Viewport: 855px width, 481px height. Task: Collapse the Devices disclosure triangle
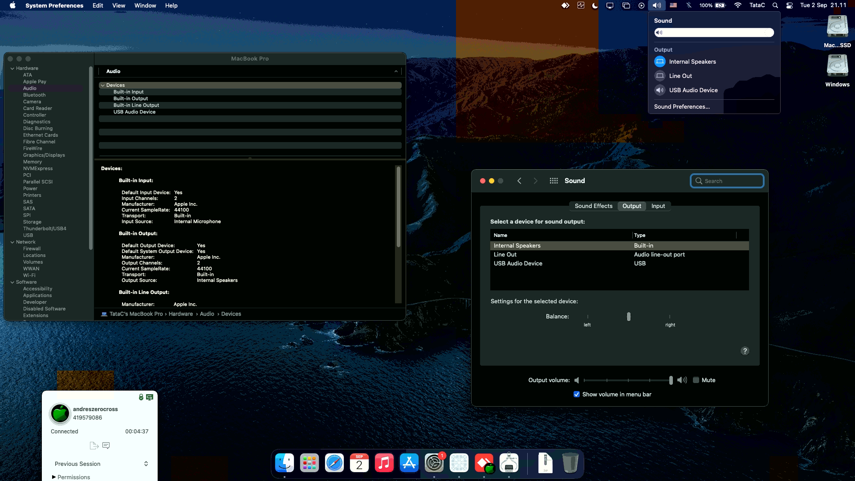point(103,85)
